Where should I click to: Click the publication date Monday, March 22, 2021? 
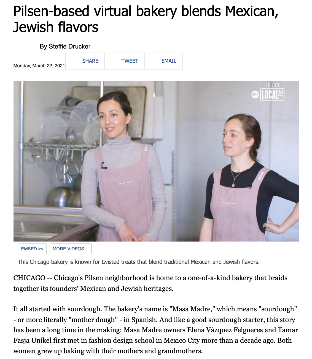tap(39, 66)
